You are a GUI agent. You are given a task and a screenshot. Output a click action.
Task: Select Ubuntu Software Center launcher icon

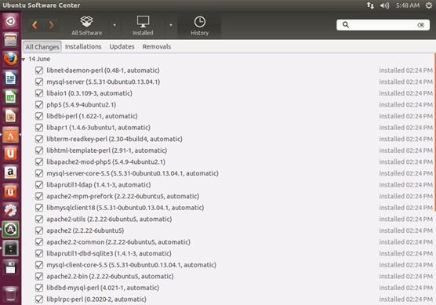(10, 135)
